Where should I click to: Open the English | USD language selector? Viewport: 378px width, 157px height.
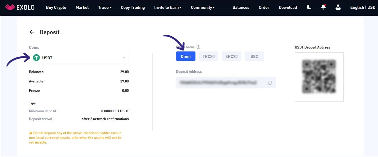tap(363, 7)
